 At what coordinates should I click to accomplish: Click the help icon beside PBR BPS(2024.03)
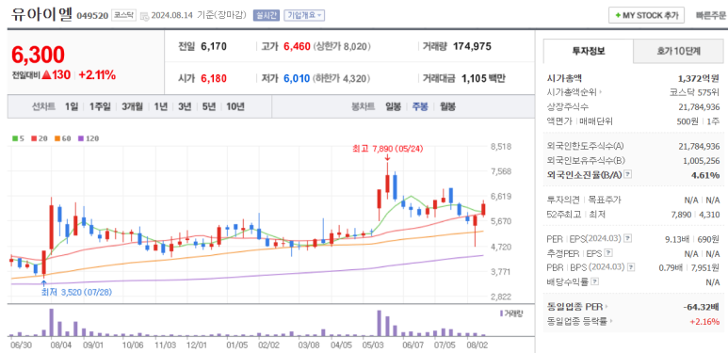click(x=630, y=267)
